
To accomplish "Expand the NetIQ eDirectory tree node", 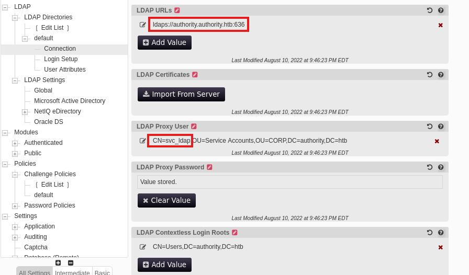I will click(x=25, y=112).
